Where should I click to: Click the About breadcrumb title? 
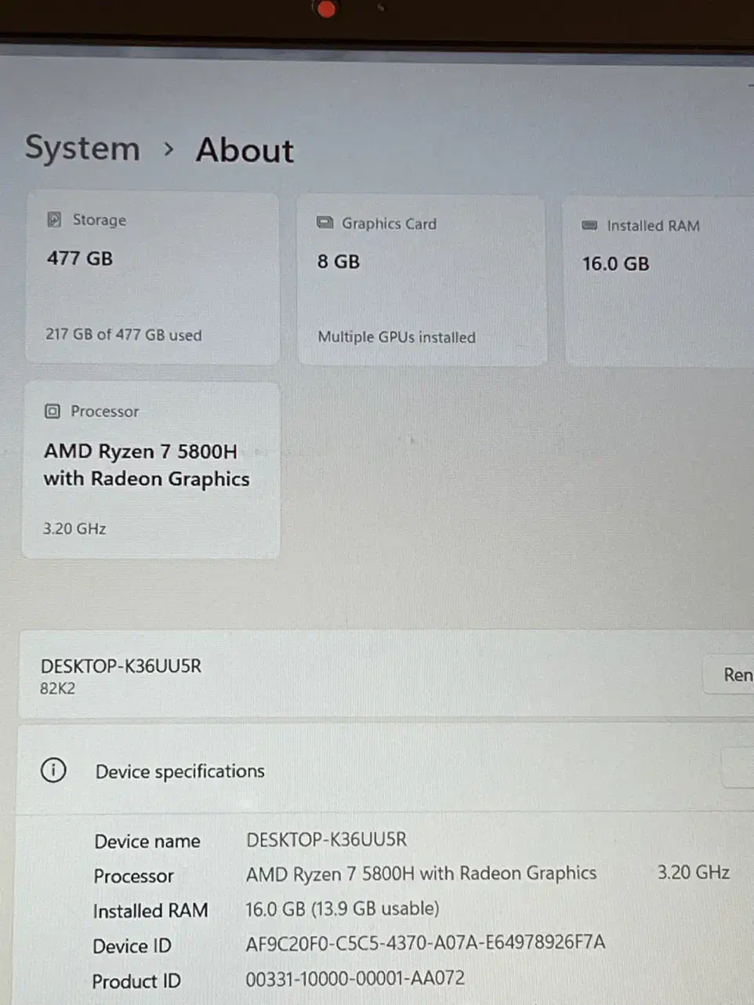(245, 150)
